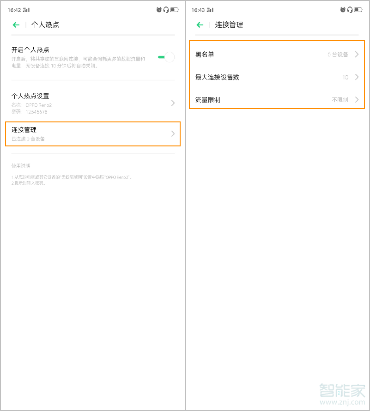Tap the back arrow on 连接管理 screen
Image resolution: width=370 pixels, height=411 pixels.
[200, 24]
